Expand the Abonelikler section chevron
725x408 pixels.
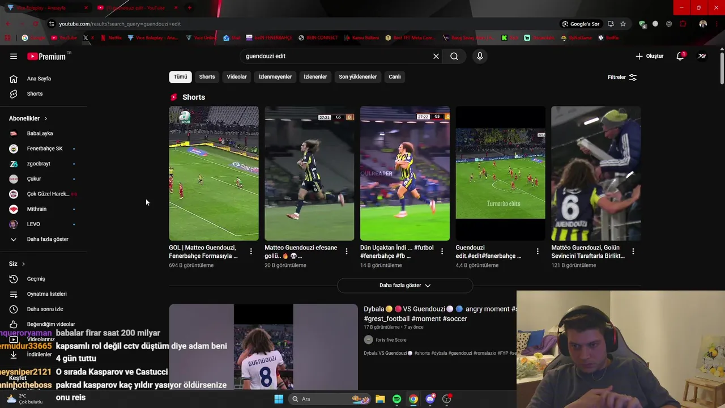[x=46, y=118]
